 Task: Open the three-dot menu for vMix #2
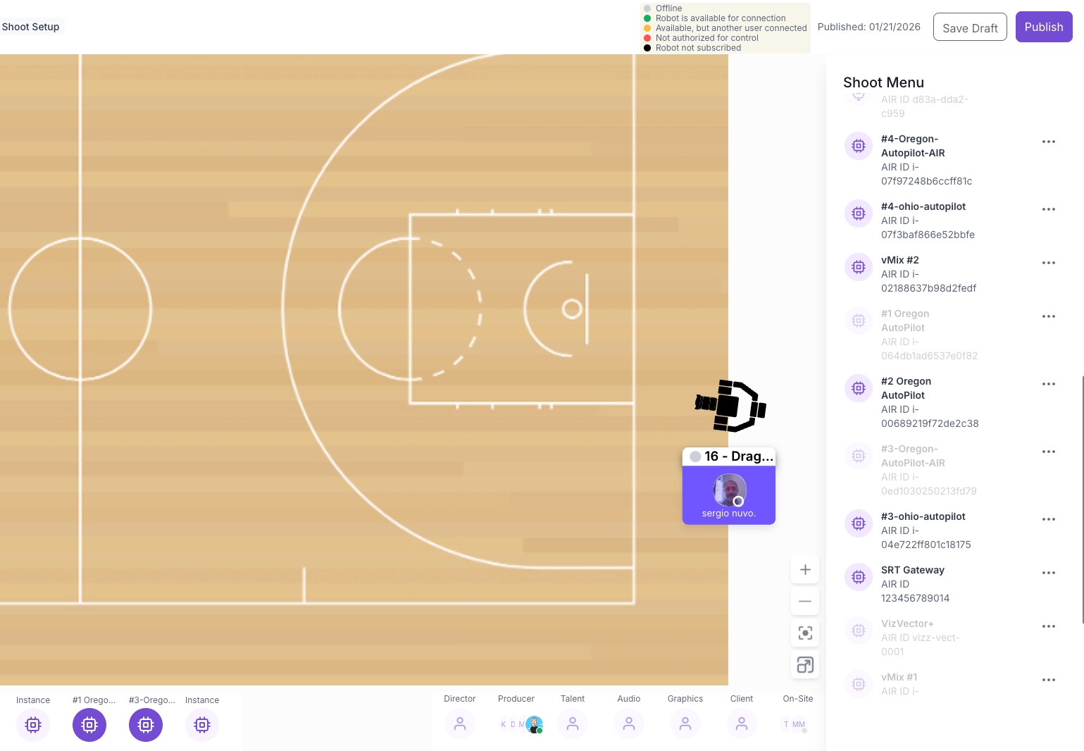pos(1049,263)
